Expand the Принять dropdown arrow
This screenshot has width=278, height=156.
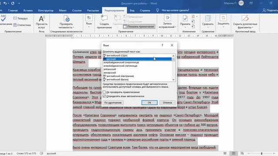(185, 27)
